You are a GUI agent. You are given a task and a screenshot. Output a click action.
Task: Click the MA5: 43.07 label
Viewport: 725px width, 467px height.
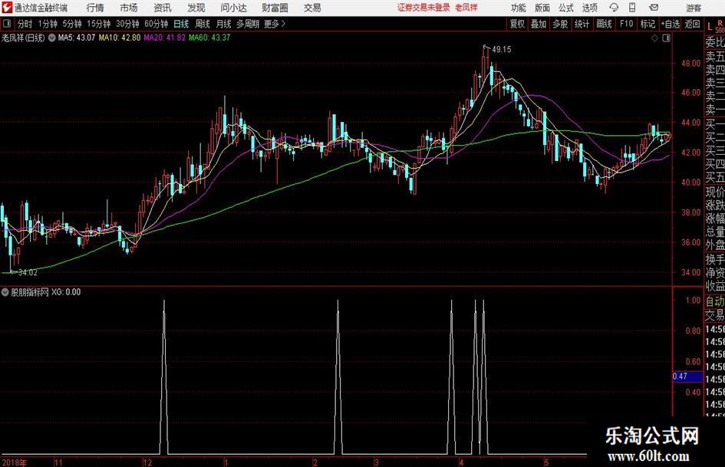point(76,38)
